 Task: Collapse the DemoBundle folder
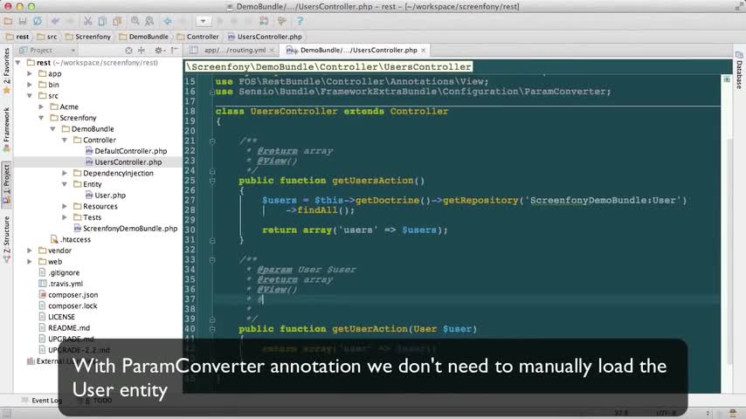52,129
